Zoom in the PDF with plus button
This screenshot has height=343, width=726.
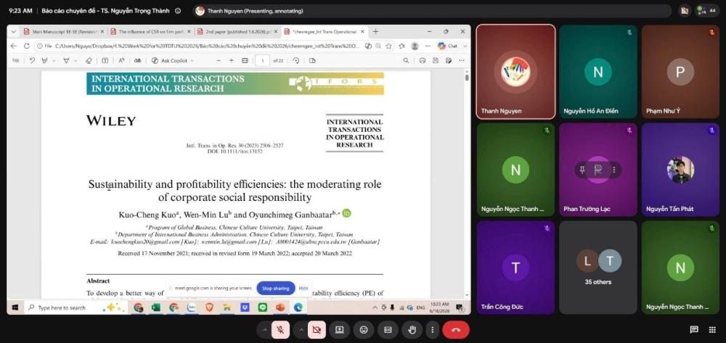(x=232, y=61)
